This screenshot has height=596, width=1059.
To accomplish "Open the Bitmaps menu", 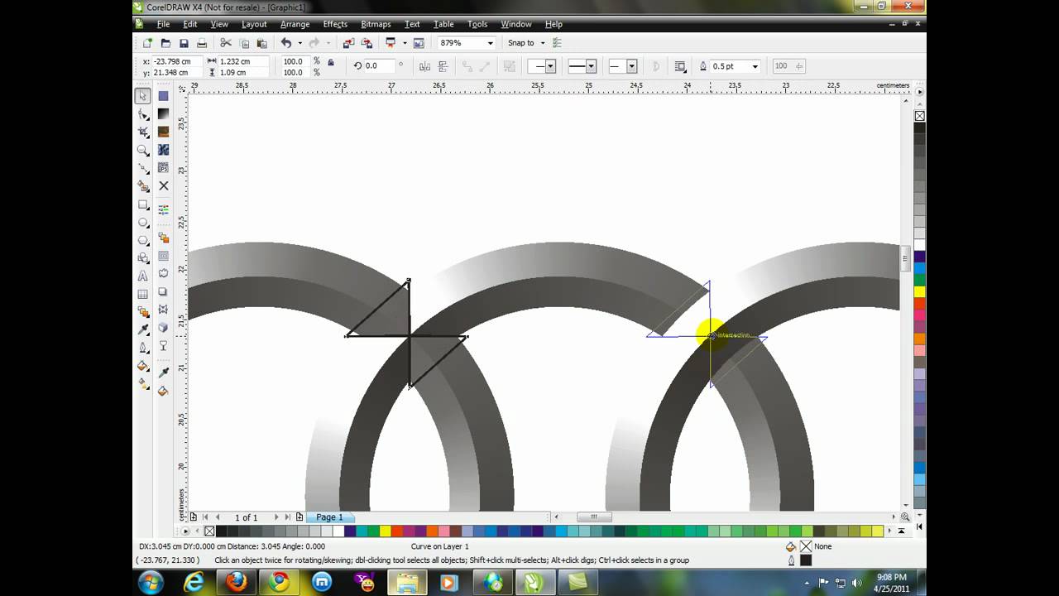I will [376, 24].
